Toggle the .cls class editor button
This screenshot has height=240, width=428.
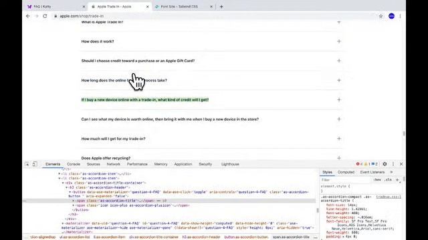click(x=388, y=180)
